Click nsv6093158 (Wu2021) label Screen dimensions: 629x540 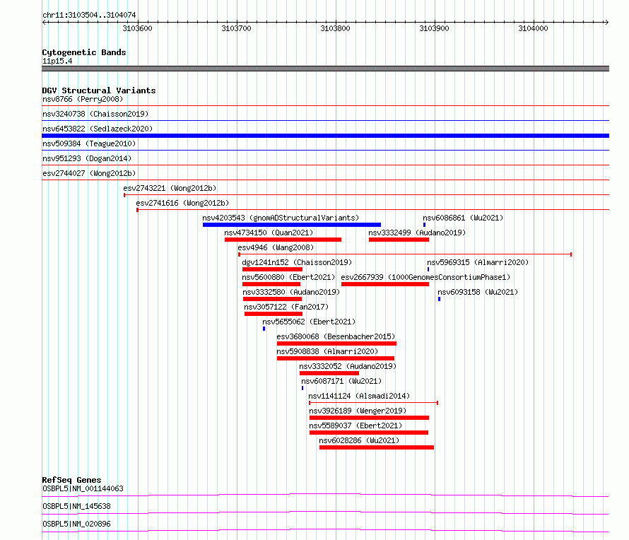coord(478,292)
